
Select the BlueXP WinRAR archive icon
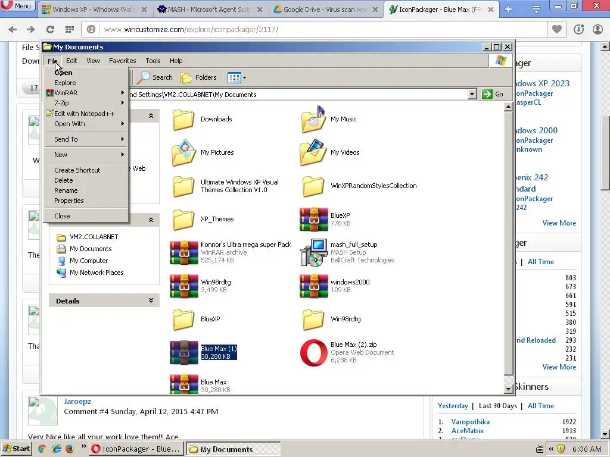click(313, 219)
